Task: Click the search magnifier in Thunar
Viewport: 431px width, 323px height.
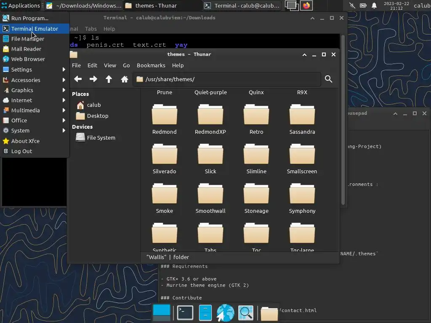Action: pos(329,79)
